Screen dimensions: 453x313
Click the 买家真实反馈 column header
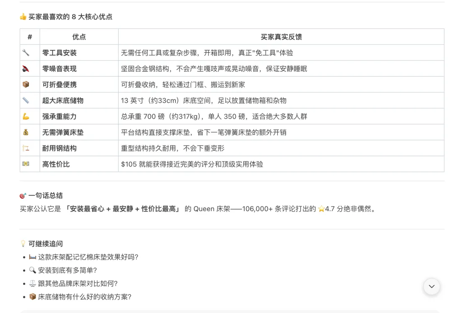281,36
